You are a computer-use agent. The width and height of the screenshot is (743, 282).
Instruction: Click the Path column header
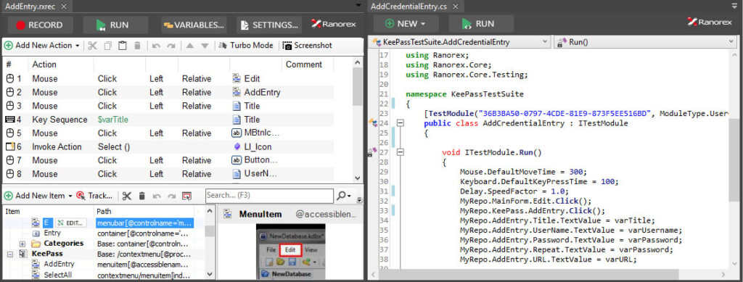(x=104, y=211)
